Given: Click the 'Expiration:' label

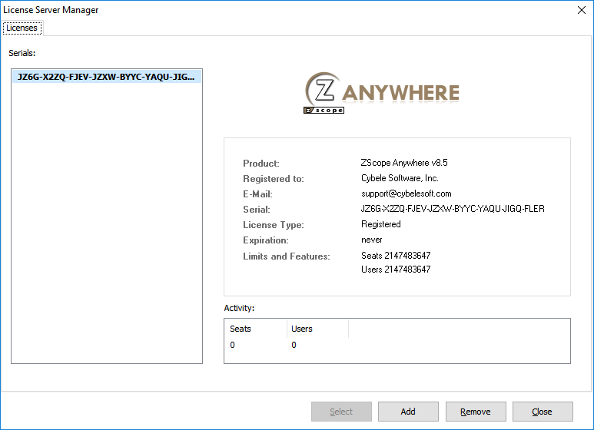Looking at the screenshot, I should coord(266,240).
